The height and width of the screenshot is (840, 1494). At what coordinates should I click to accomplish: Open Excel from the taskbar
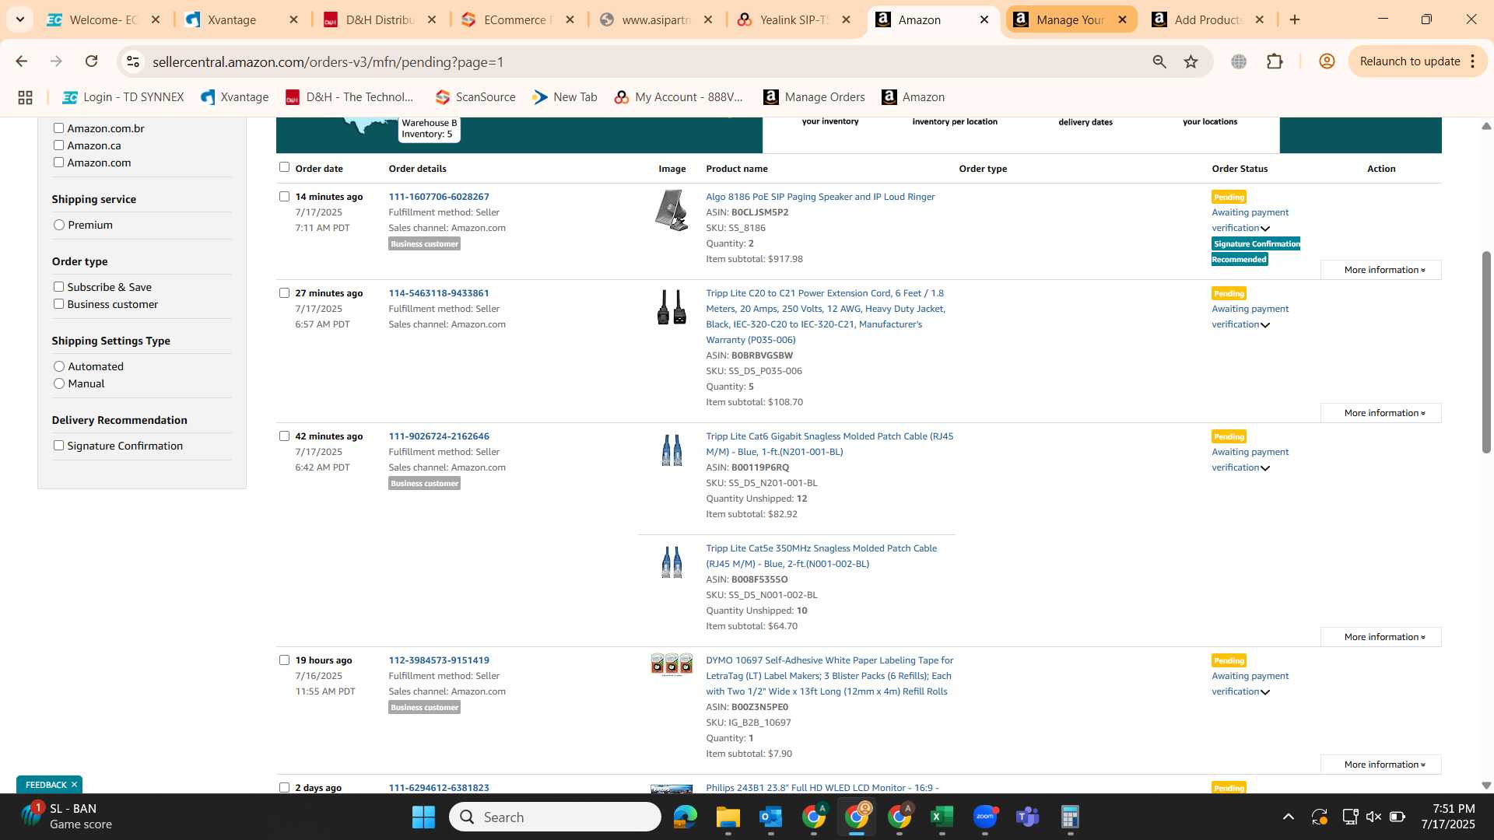coord(942,817)
